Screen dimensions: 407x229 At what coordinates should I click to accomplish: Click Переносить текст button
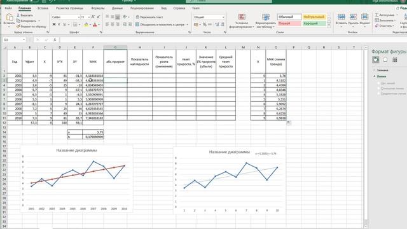point(149,17)
